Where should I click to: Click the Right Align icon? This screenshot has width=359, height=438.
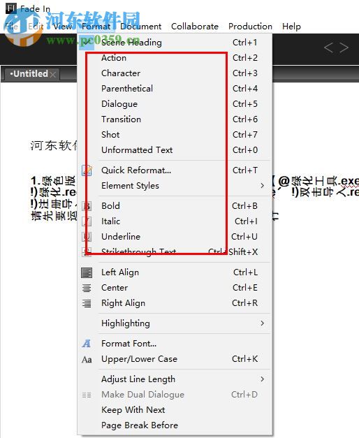(87, 303)
